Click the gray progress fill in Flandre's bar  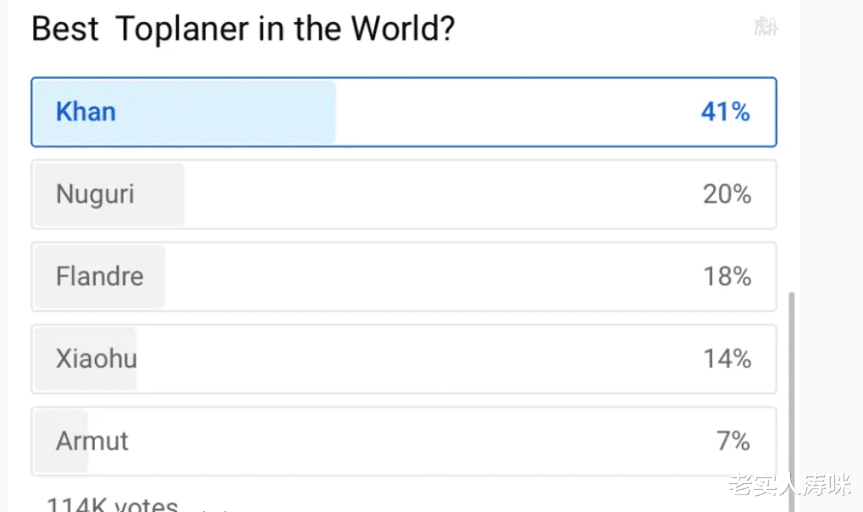(100, 277)
